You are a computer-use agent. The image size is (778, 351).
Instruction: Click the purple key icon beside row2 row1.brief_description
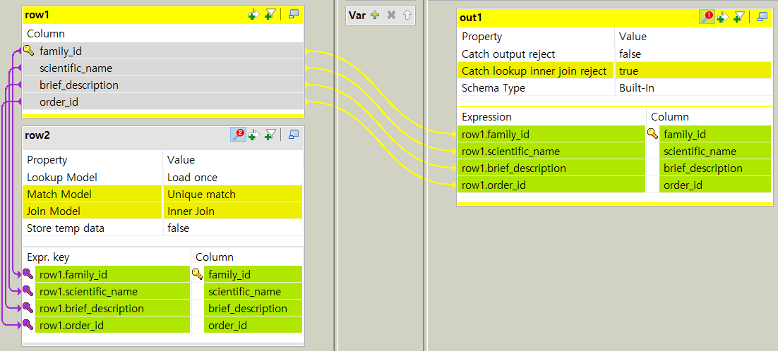tap(28, 308)
